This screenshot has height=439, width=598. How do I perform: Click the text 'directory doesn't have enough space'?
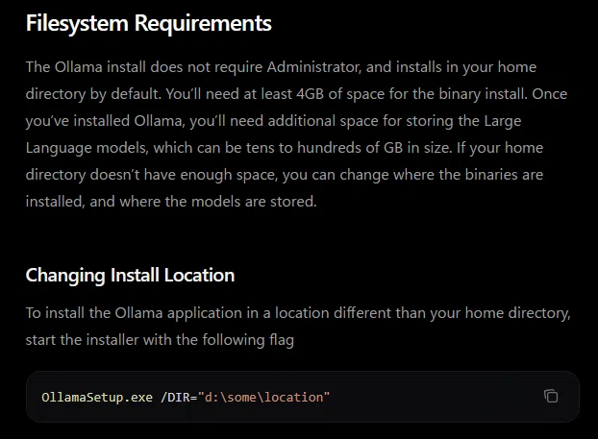coord(151,175)
